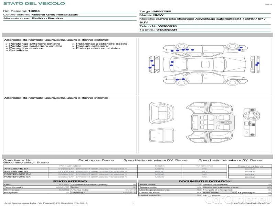
Task: Select the "POSTERIORE DX" tyre row label
Action: point(18,174)
